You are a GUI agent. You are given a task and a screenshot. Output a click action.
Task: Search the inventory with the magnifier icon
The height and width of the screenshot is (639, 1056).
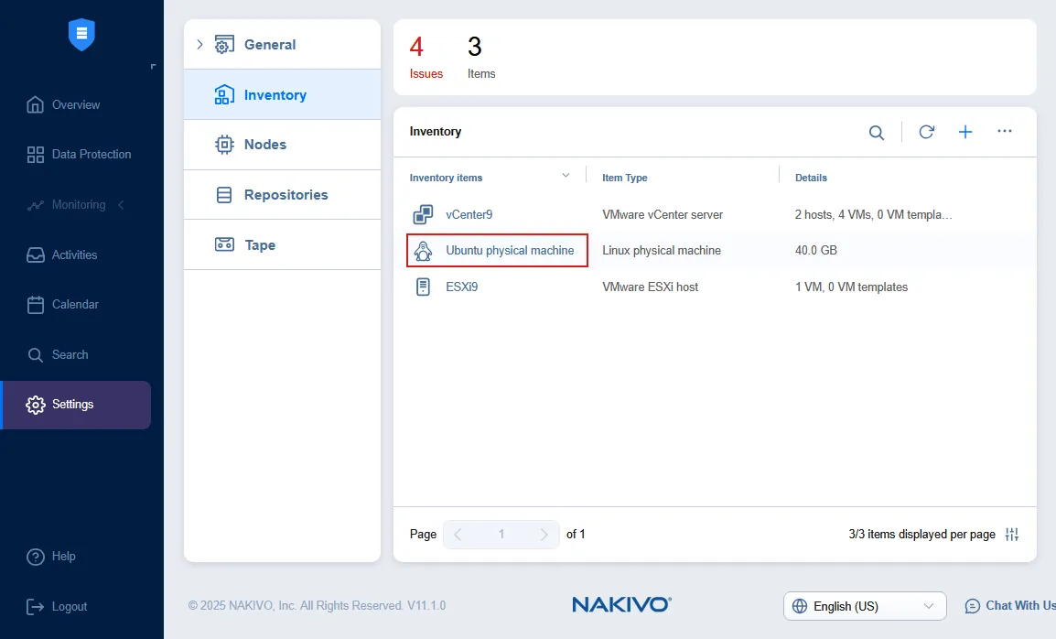point(876,132)
